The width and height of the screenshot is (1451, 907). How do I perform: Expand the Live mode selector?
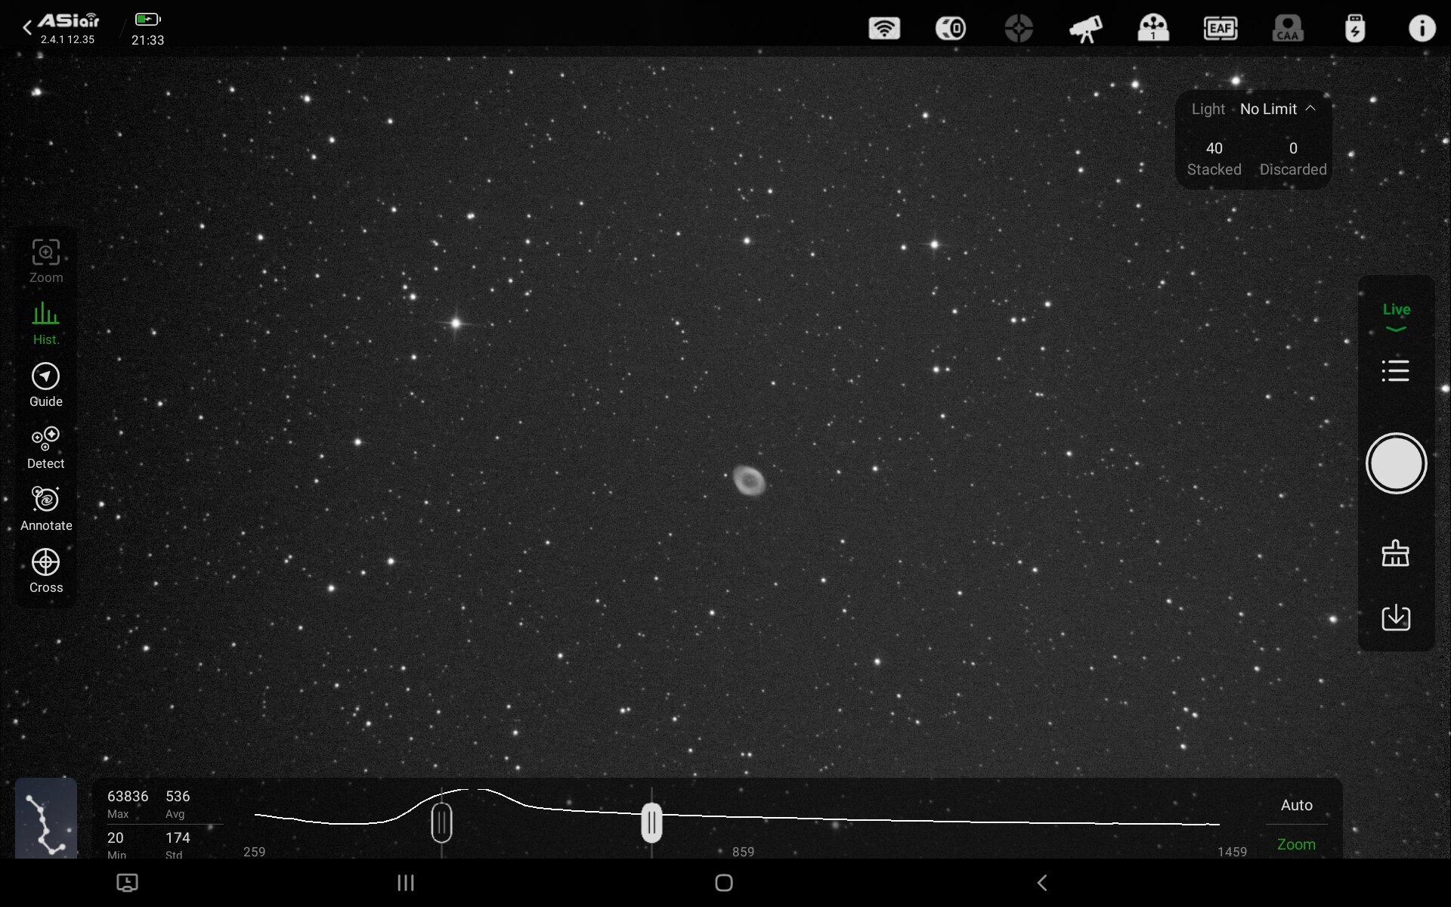pos(1396,317)
